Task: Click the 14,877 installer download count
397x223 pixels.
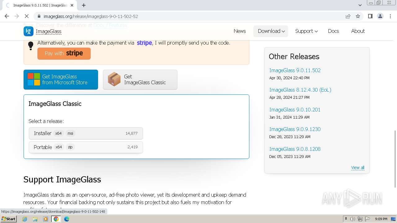Action: [x=132, y=133]
